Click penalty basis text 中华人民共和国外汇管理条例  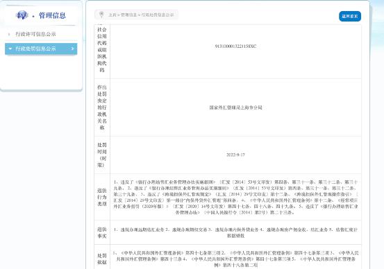(x=235, y=259)
